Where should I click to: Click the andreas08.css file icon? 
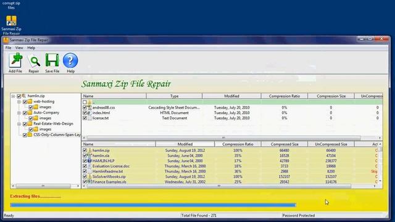(x=89, y=107)
